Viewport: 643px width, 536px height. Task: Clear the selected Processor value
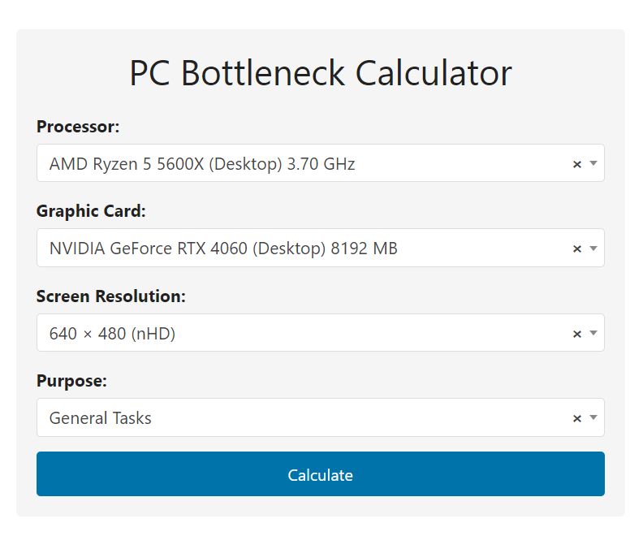577,164
